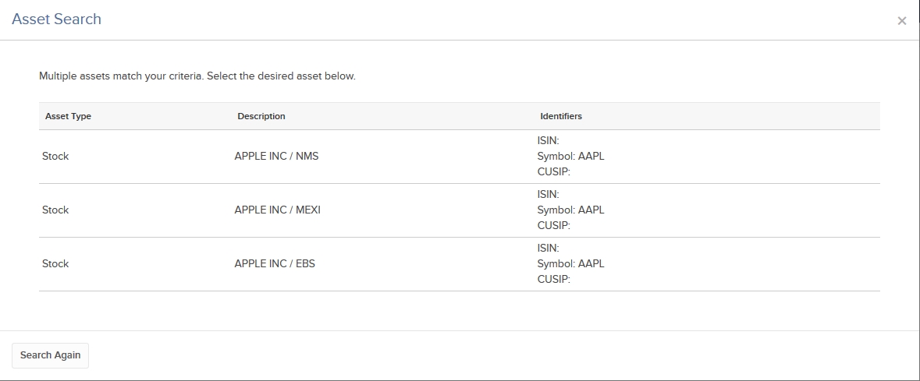Image resolution: width=920 pixels, height=381 pixels.
Task: Close the Asset Search dialog
Action: click(901, 21)
